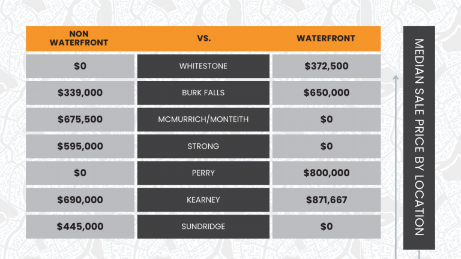Select the KEARNEY location cell
This screenshot has height=259, width=461.
click(203, 200)
